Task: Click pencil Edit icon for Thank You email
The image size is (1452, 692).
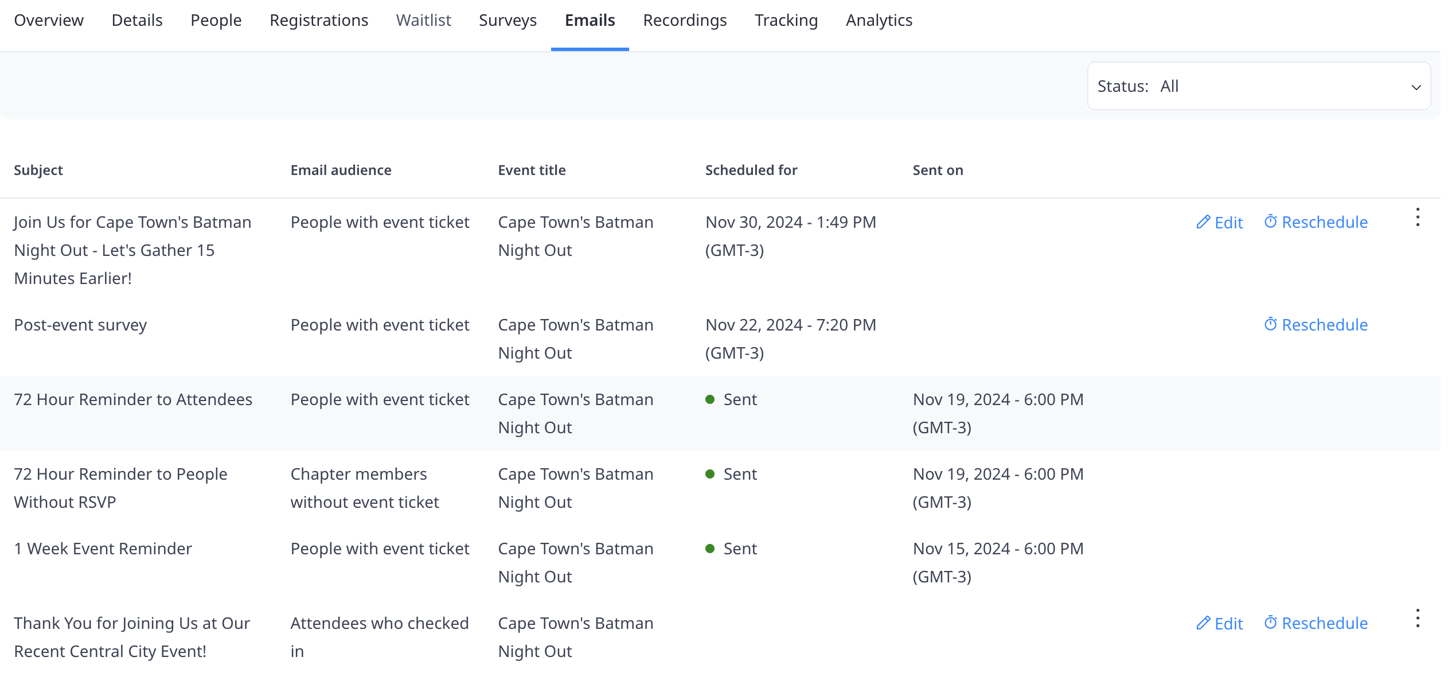Action: pyautogui.click(x=1203, y=623)
